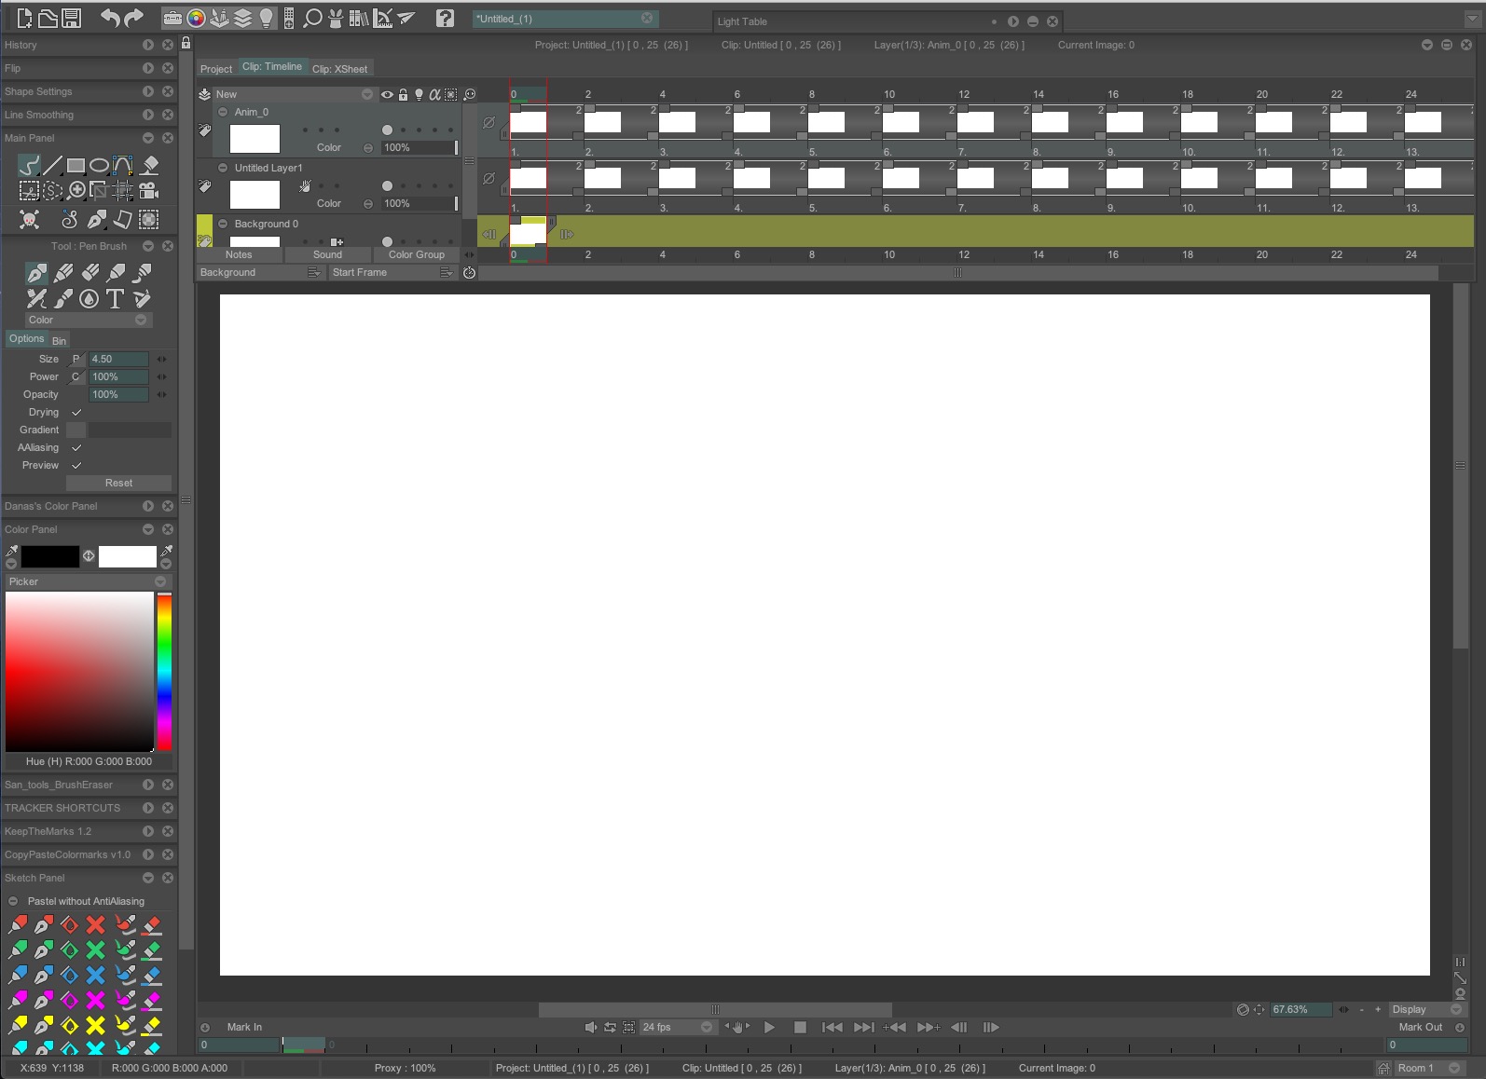The image size is (1486, 1079).
Task: Open a project using the folder icon
Action: pyautogui.click(x=48, y=18)
